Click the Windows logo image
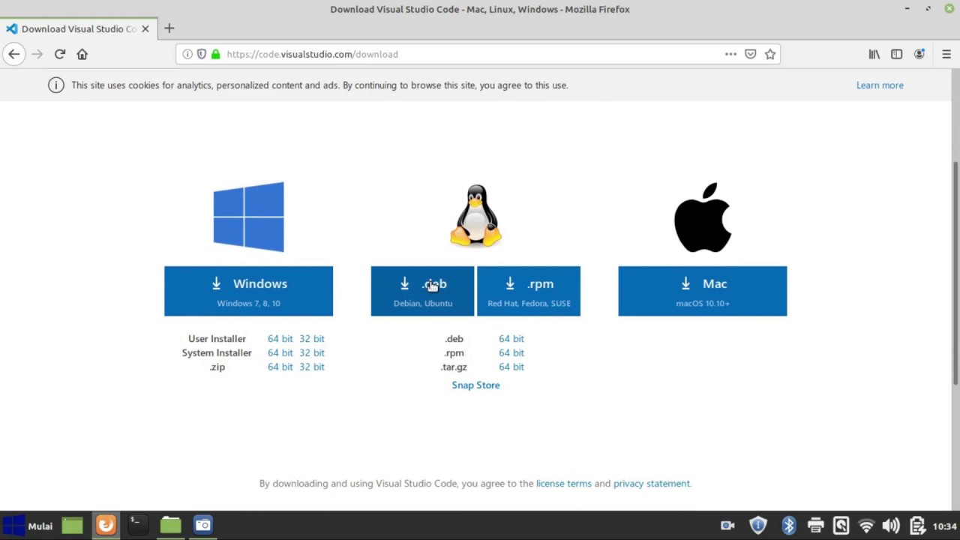The image size is (960, 540). (248, 217)
